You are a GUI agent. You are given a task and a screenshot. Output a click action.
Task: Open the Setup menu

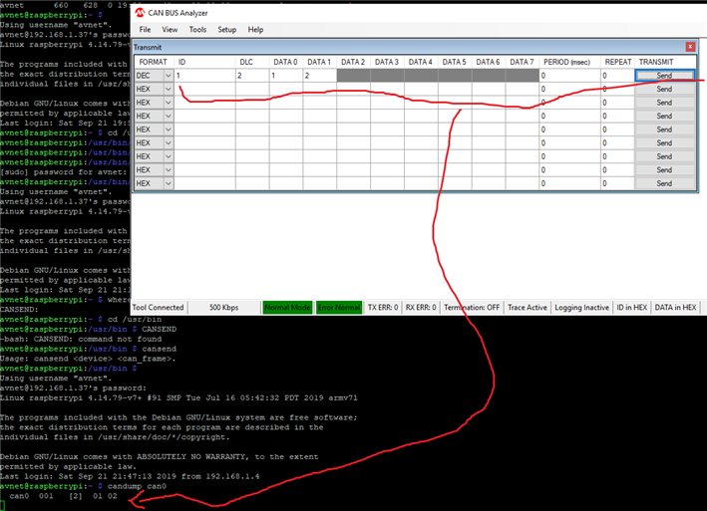pos(227,30)
